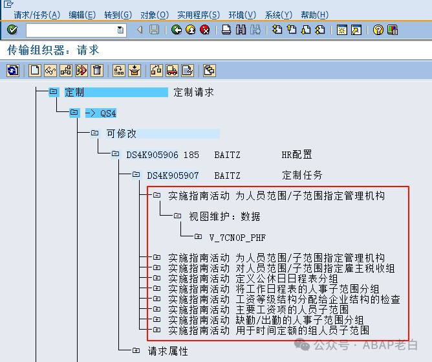This screenshot has height=362, width=432.
Task: Select the 定制 highlighted tree label
Action: [x=116, y=92]
